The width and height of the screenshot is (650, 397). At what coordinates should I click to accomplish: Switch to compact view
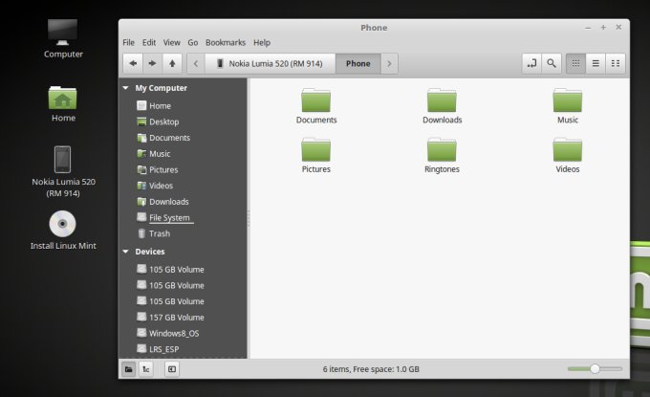point(616,63)
